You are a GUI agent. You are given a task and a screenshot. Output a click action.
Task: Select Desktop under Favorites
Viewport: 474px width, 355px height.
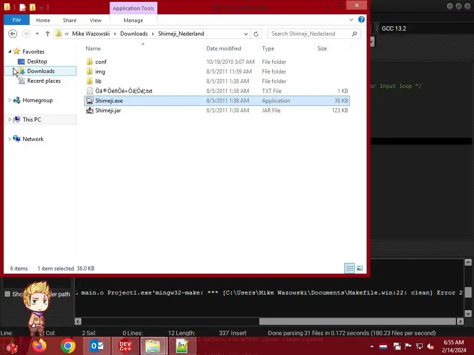pos(37,61)
